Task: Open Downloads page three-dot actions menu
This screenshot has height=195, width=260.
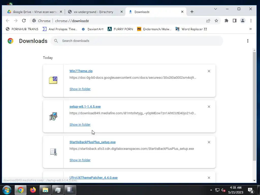Action: pos(248,41)
